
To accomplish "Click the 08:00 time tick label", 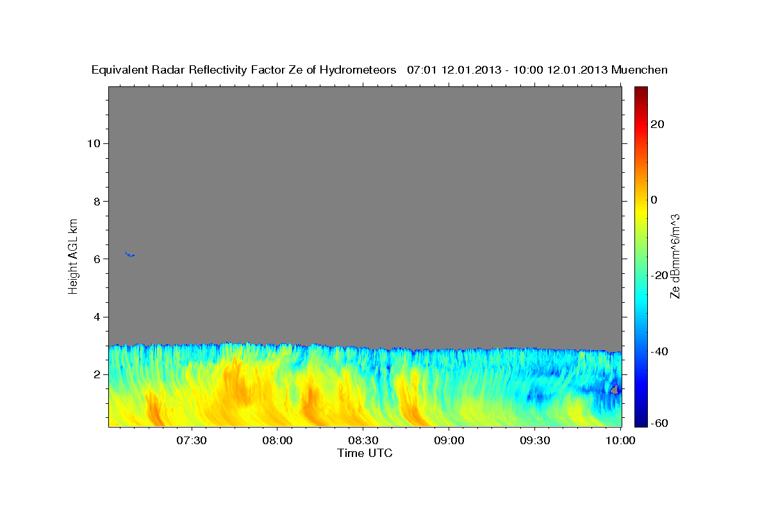I will (x=277, y=441).
